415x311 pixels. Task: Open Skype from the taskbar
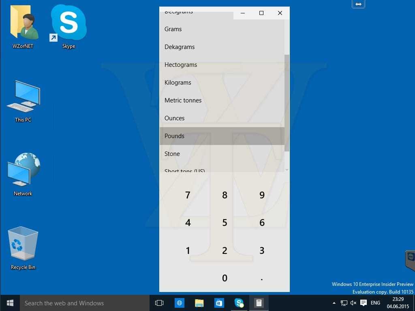point(239,303)
